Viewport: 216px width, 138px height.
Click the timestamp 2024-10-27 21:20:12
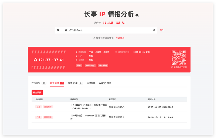pyautogui.click(x=160, y=107)
